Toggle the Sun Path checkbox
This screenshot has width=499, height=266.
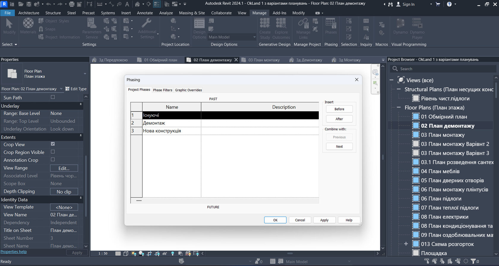pos(53,97)
